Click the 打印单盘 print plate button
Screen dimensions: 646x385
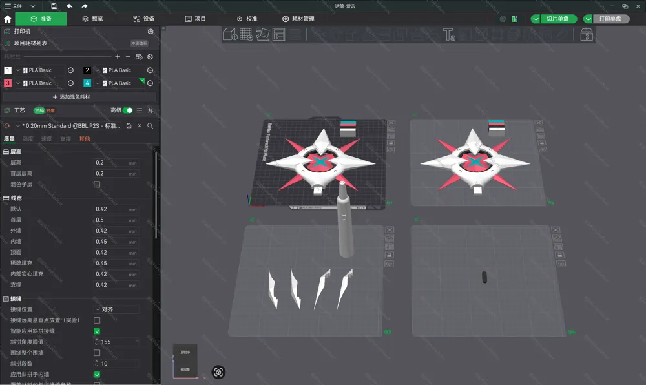tap(610, 19)
